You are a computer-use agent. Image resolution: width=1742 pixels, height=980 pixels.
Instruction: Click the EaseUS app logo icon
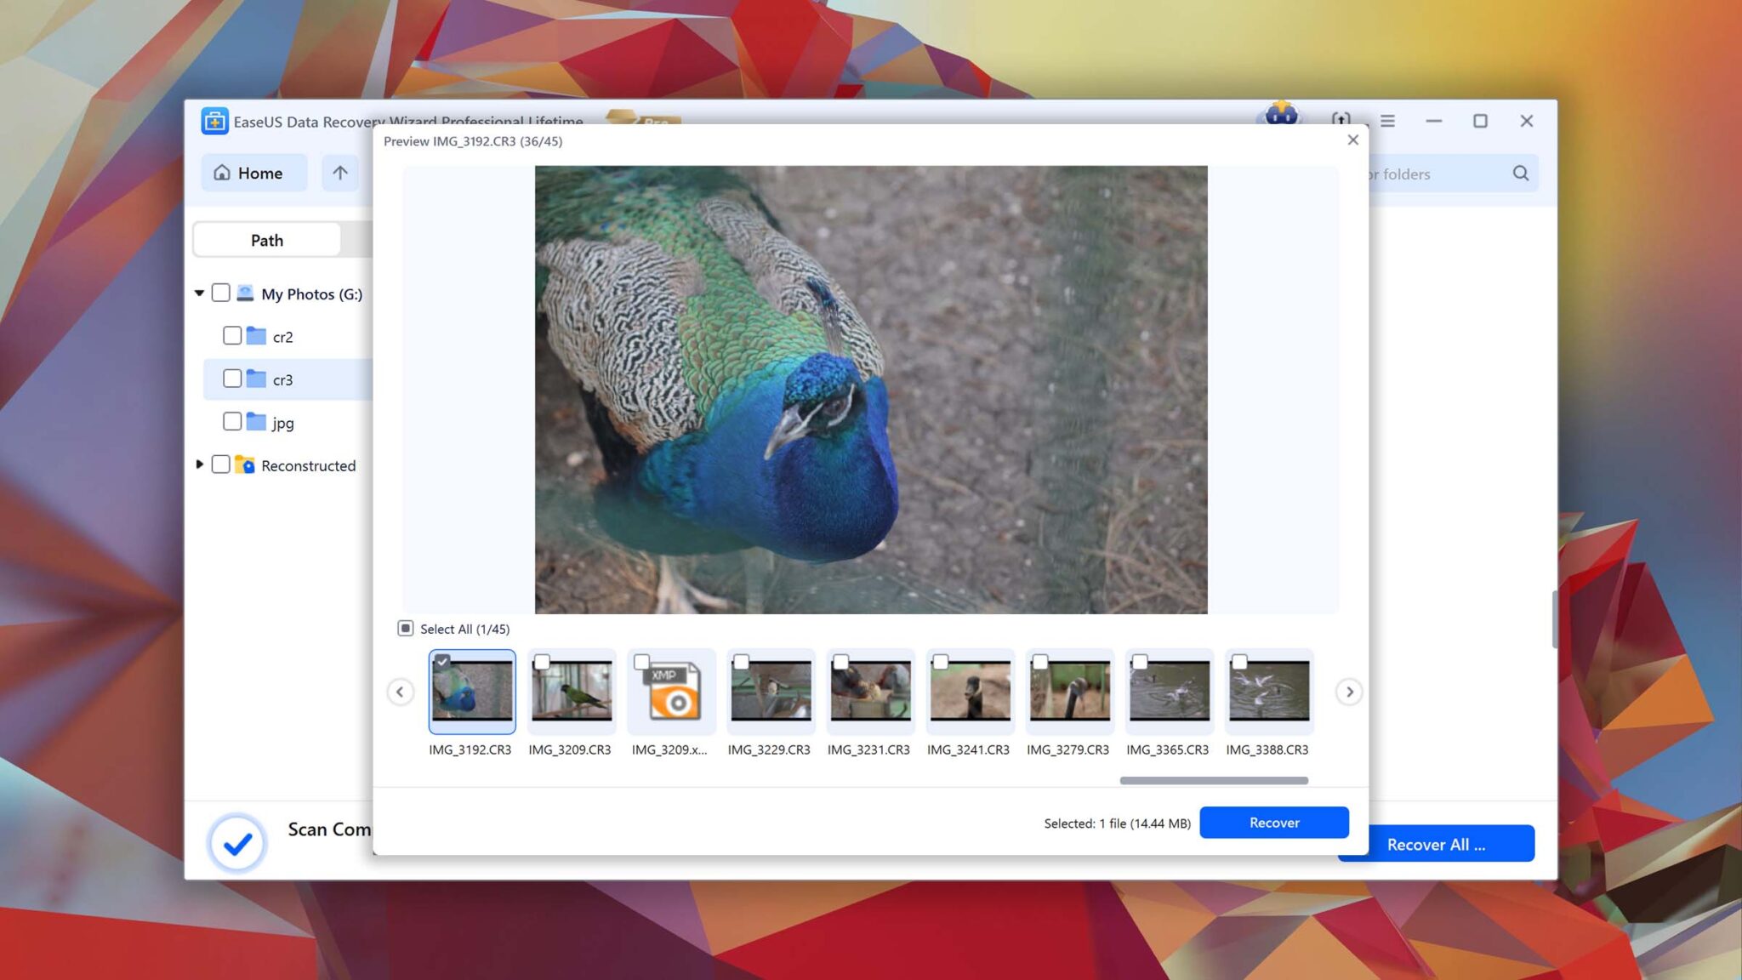tap(214, 121)
